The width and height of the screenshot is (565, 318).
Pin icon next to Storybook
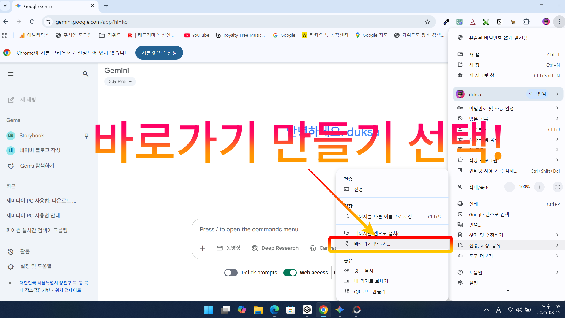(x=86, y=136)
